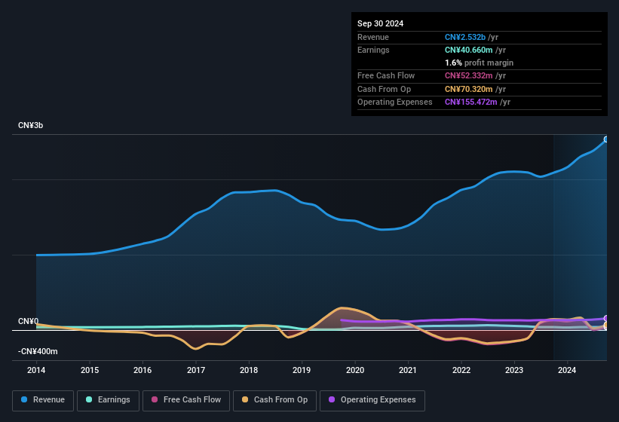The width and height of the screenshot is (619, 422).
Task: Click the CN¥70.320m cash from op value
Action: click(469, 89)
